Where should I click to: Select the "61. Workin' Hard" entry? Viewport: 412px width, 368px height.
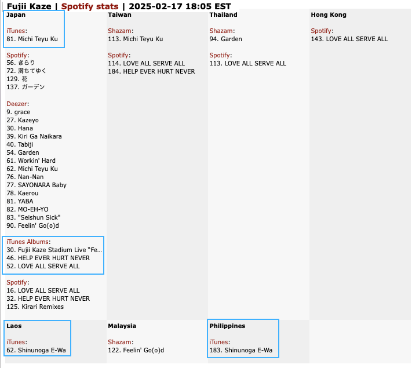31,161
